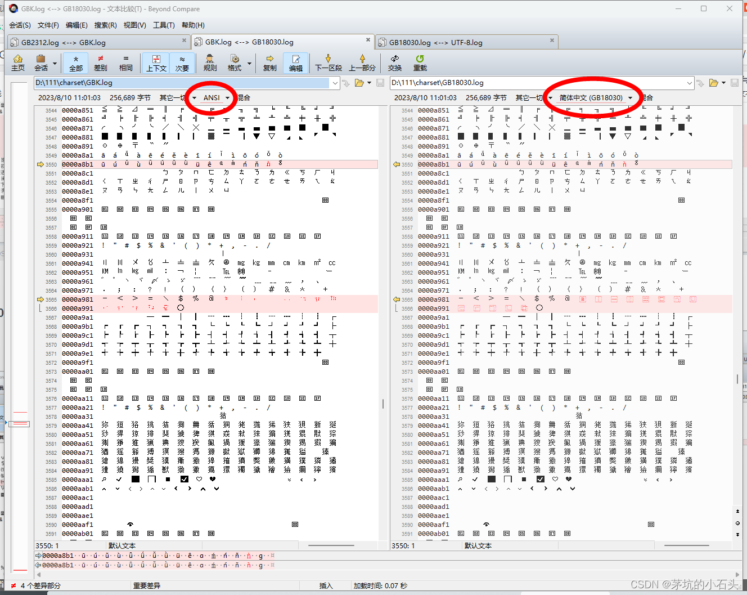This screenshot has height=595, width=747.
Task: Expand the right file path history dropdown
Action: (690, 83)
